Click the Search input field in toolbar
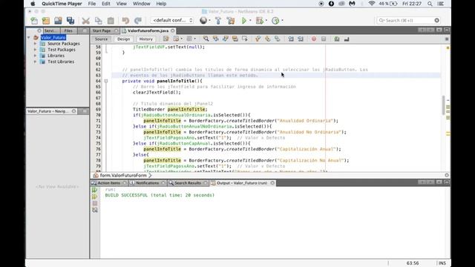 pyautogui.click(x=408, y=20)
